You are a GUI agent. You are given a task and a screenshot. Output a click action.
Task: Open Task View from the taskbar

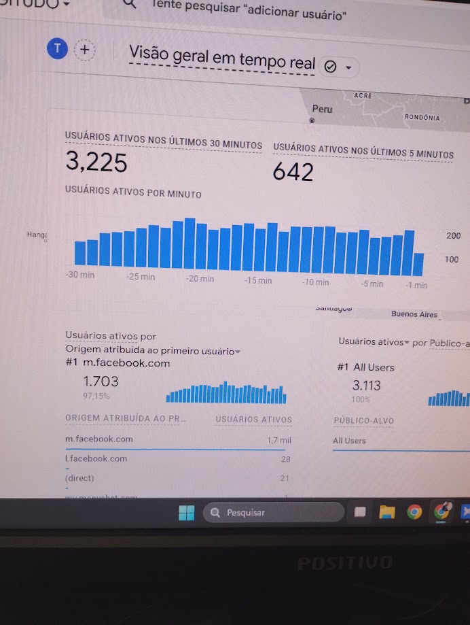360,512
